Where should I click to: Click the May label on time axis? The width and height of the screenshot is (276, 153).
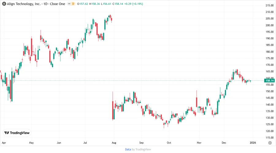coord(31,143)
